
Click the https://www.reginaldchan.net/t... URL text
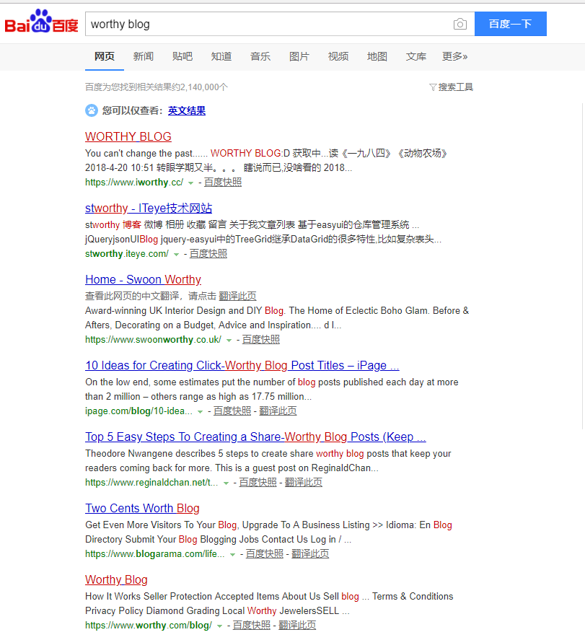[x=151, y=483]
